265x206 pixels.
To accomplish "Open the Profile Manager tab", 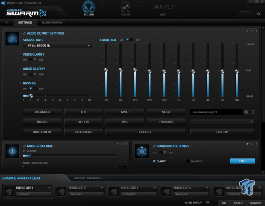I will 88,178.
